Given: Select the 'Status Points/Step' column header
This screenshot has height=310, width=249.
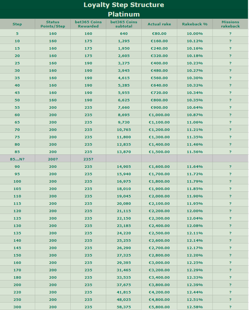Looking at the screenshot, I should pos(53,24).
